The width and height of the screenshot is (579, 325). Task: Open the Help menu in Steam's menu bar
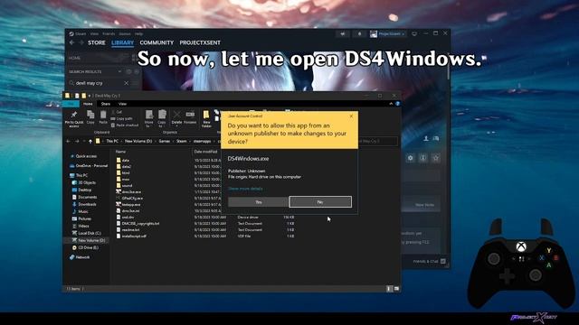tap(138, 34)
